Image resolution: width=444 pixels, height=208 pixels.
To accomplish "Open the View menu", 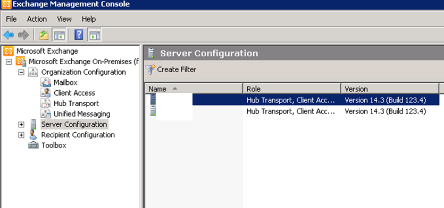I will pyautogui.click(x=64, y=19).
